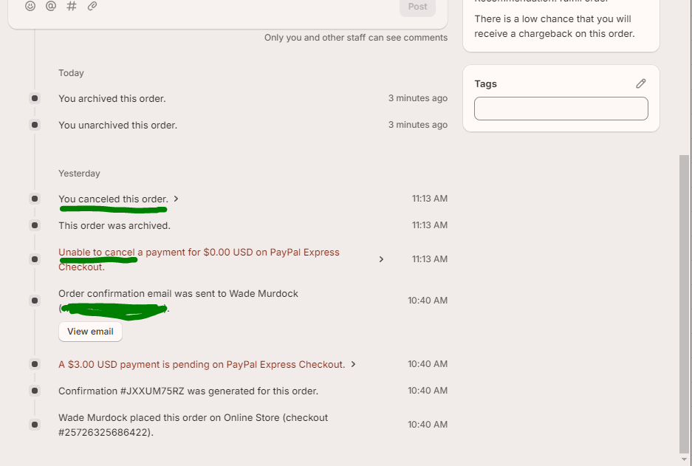Open the emoji picker icon
This screenshot has height=466, width=692.
pyautogui.click(x=30, y=6)
